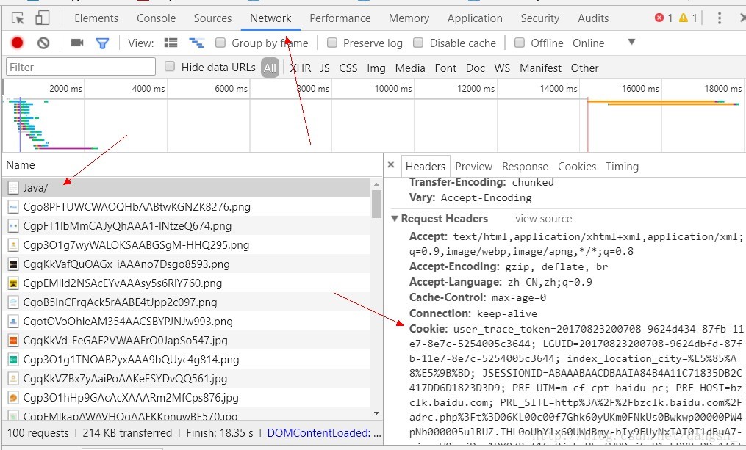Filter requests by JS
Viewport: 746px width, 450px height.
325,68
